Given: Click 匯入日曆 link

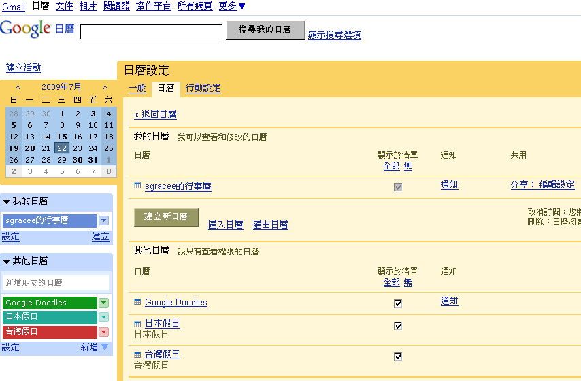Looking at the screenshot, I should 226,225.
